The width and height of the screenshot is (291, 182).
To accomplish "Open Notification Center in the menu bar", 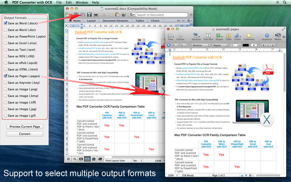I will (278, 3).
